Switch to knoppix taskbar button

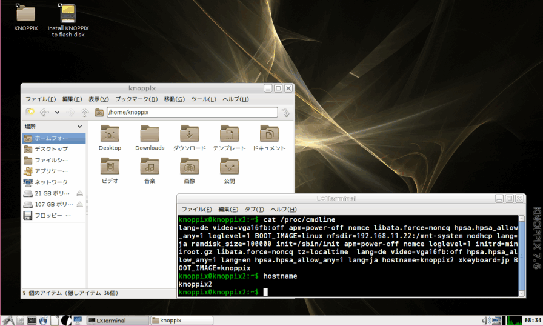[x=182, y=321]
